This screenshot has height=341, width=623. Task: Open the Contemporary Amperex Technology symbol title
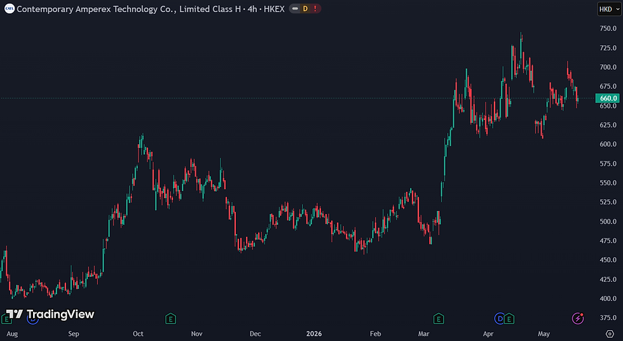tap(151, 9)
